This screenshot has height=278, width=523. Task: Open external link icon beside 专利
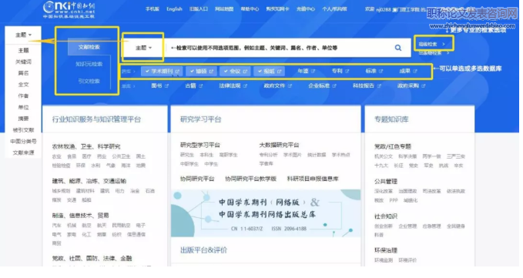point(347,72)
